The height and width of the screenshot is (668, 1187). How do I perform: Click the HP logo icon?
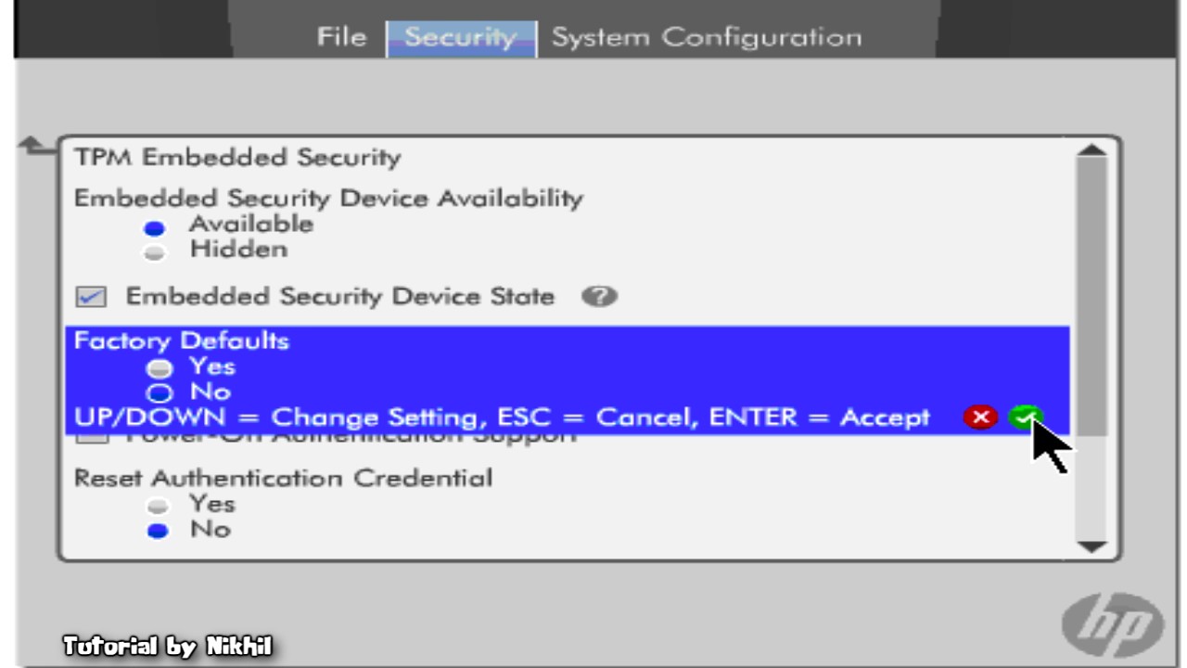tap(1113, 624)
